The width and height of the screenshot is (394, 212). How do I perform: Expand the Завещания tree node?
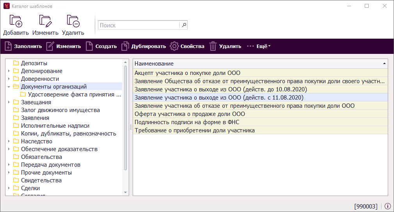coord(9,102)
